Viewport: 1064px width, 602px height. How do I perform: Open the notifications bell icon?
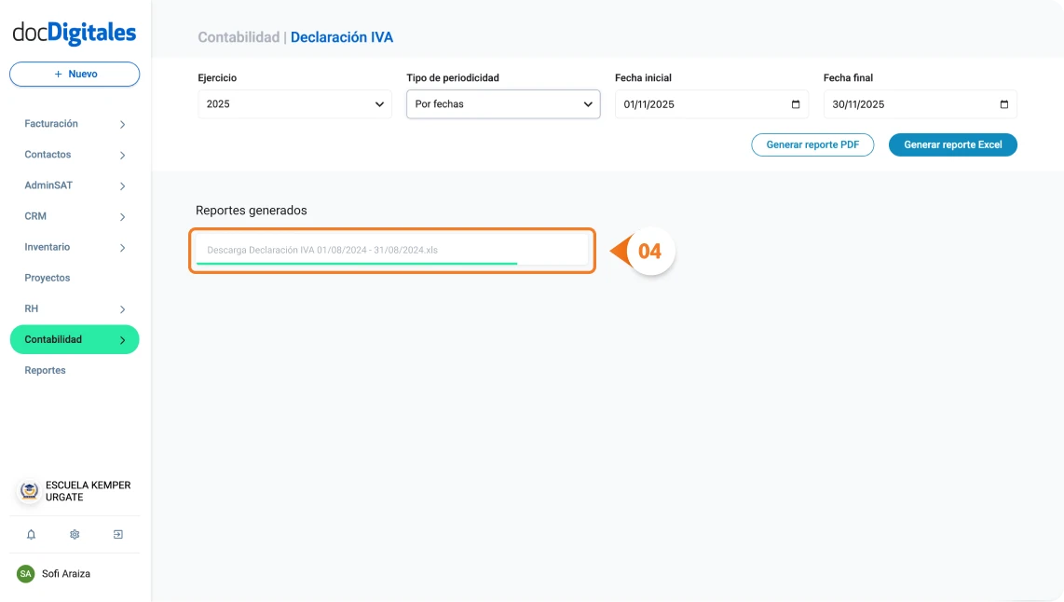pos(31,534)
